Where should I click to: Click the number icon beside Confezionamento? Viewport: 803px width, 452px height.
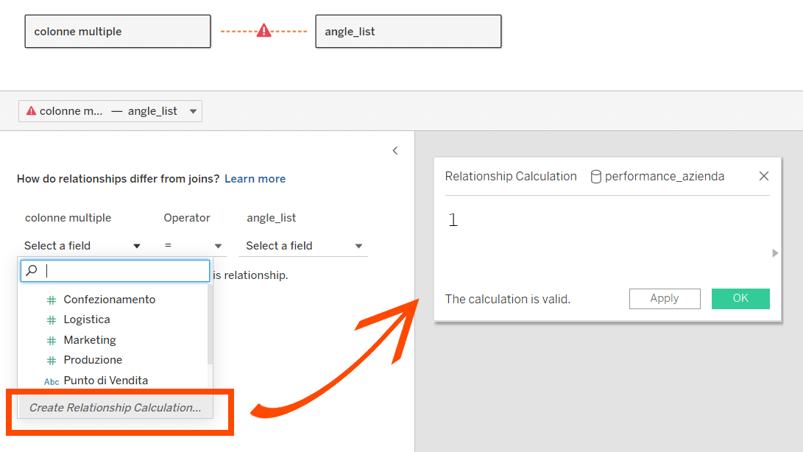tap(52, 300)
